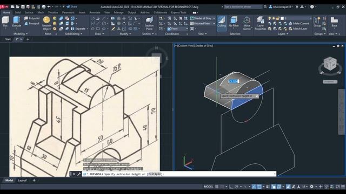The width and height of the screenshot is (346, 194).
Task: Open the No Filter selection dropdown
Action: point(234,23)
